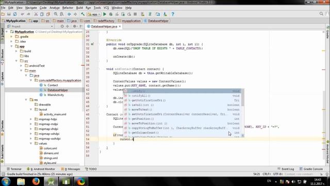The width and height of the screenshot is (330, 186).
Task: Open the AVD Manager toolbar icon
Action: (143, 14)
